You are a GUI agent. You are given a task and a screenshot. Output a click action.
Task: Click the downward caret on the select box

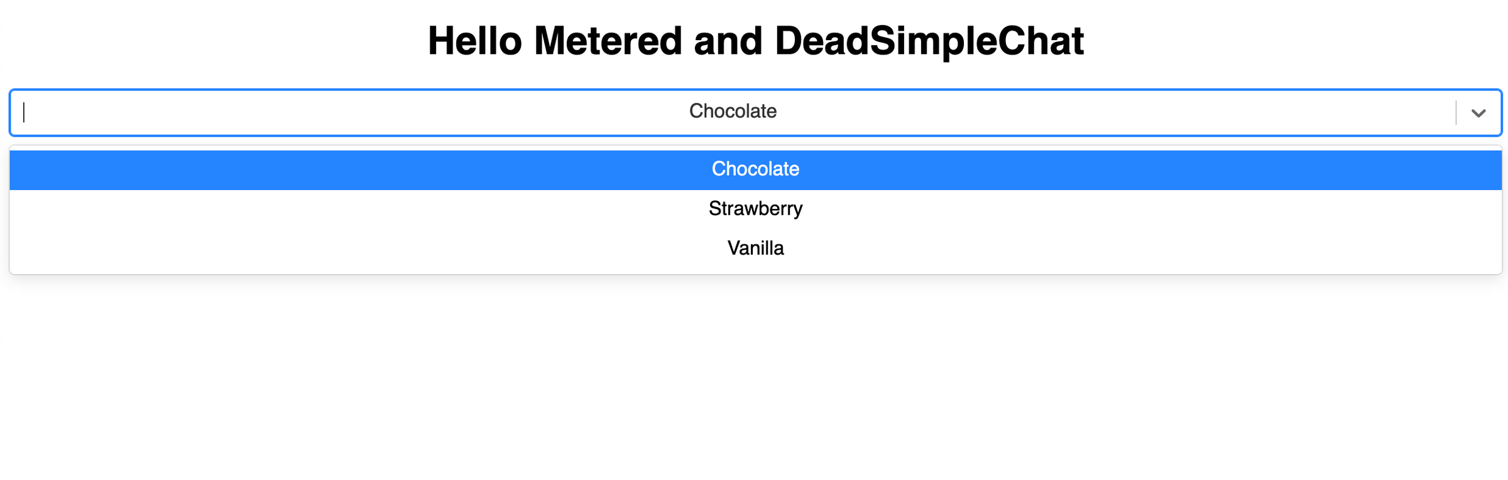(x=1478, y=112)
